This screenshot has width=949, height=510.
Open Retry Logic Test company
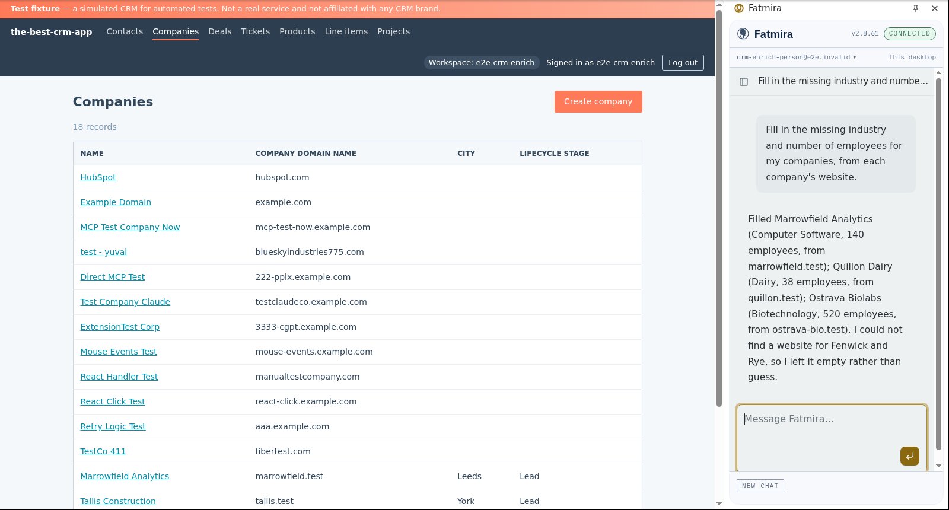[x=113, y=426]
